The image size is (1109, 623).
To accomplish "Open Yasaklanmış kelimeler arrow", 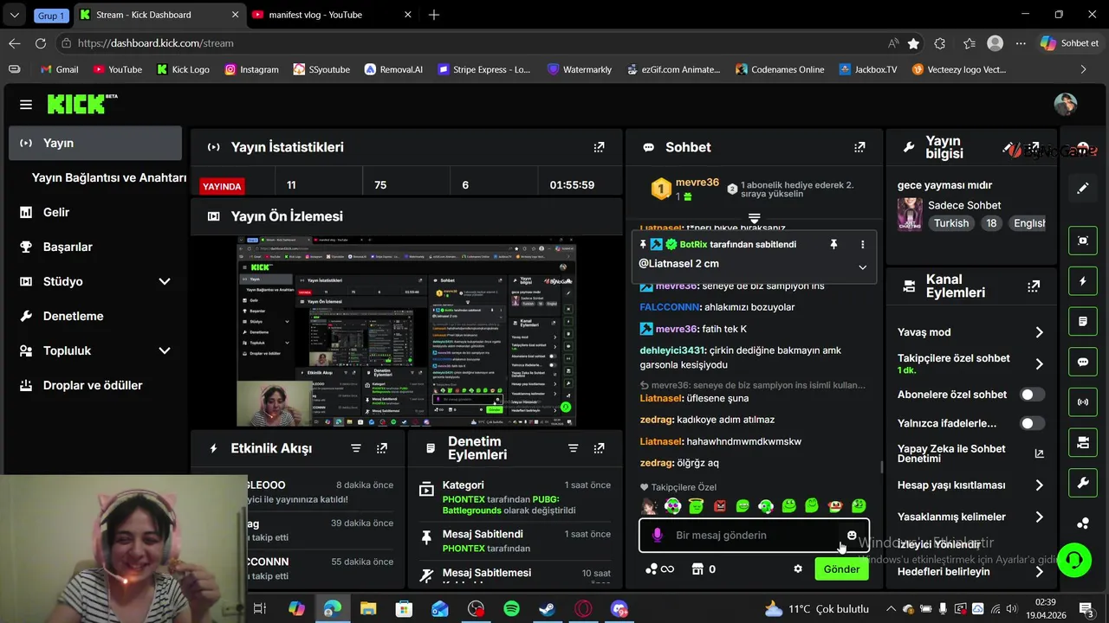I will point(1039,517).
